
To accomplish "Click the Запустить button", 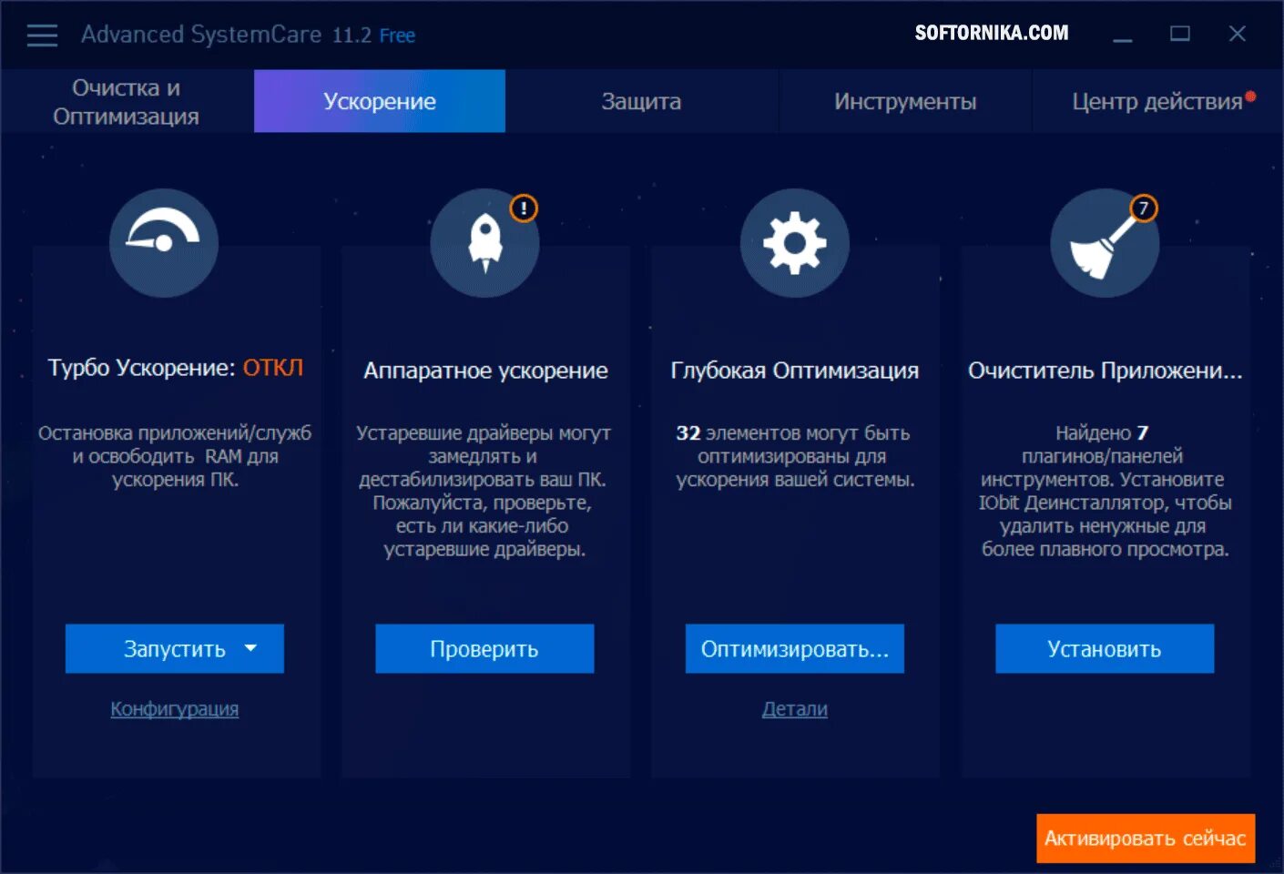I will (x=175, y=648).
